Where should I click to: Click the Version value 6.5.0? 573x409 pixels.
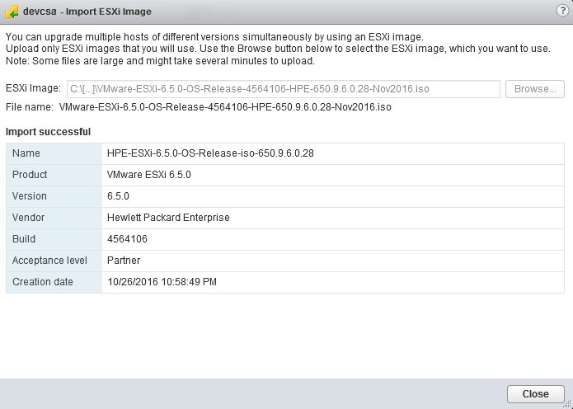(x=118, y=196)
